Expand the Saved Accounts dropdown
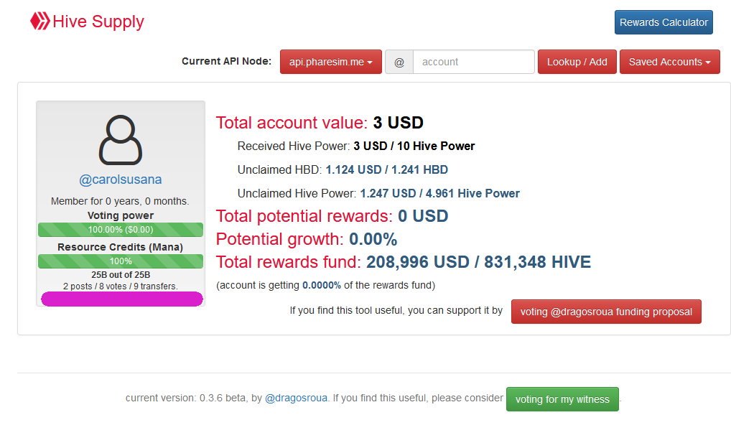The width and height of the screenshot is (731, 448). pyautogui.click(x=669, y=62)
